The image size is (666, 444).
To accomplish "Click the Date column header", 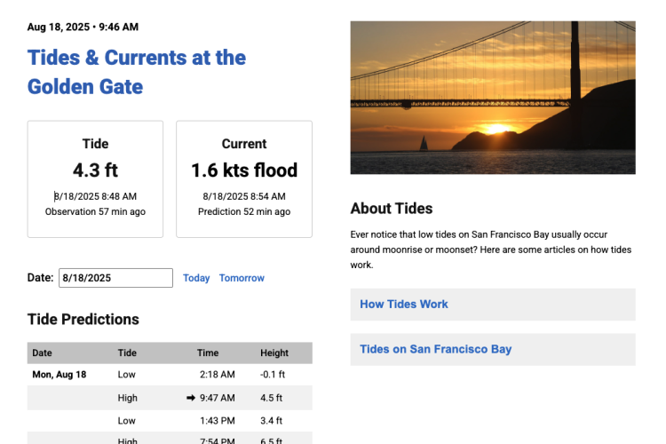I will coord(43,353).
